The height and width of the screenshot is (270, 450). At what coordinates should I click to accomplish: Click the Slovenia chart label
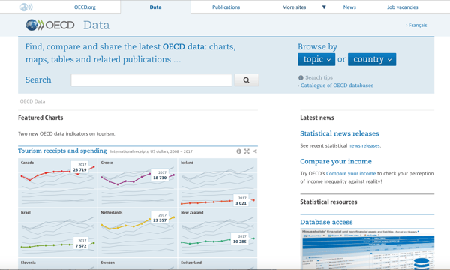pyautogui.click(x=28, y=262)
